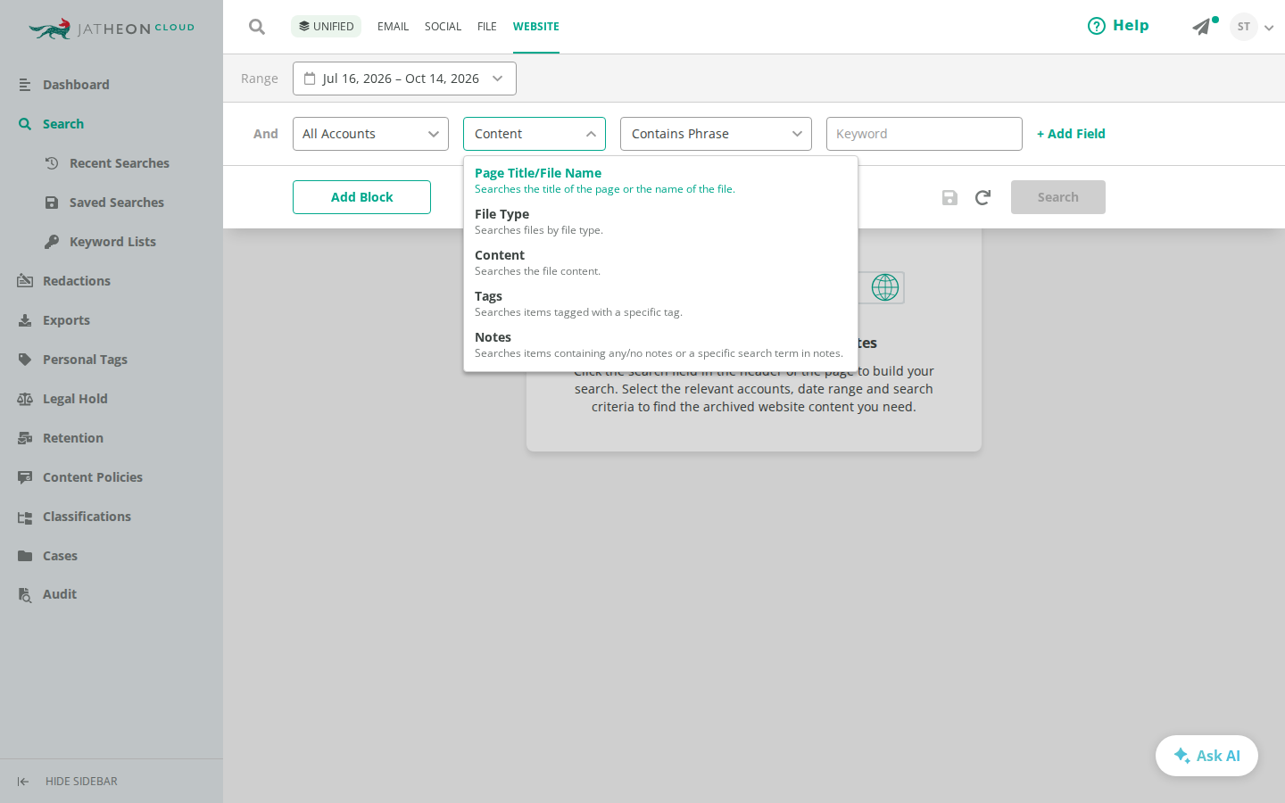Go to Retention section
The width and height of the screenshot is (1285, 803).
pos(73,438)
